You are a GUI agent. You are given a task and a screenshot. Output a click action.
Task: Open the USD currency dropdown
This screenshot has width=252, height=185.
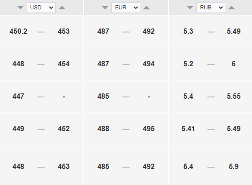(x=41, y=8)
